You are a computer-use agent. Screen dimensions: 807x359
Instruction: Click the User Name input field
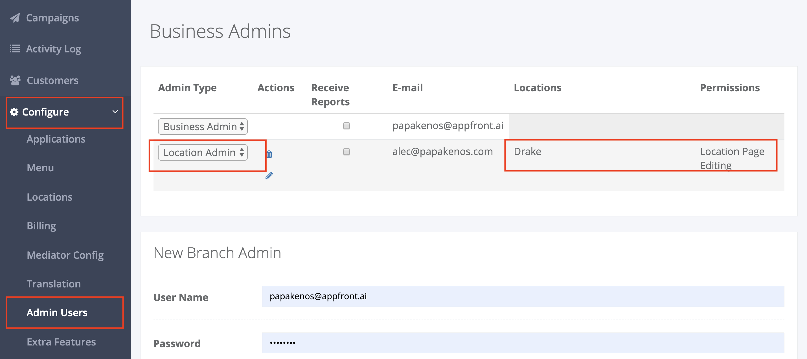tap(523, 296)
